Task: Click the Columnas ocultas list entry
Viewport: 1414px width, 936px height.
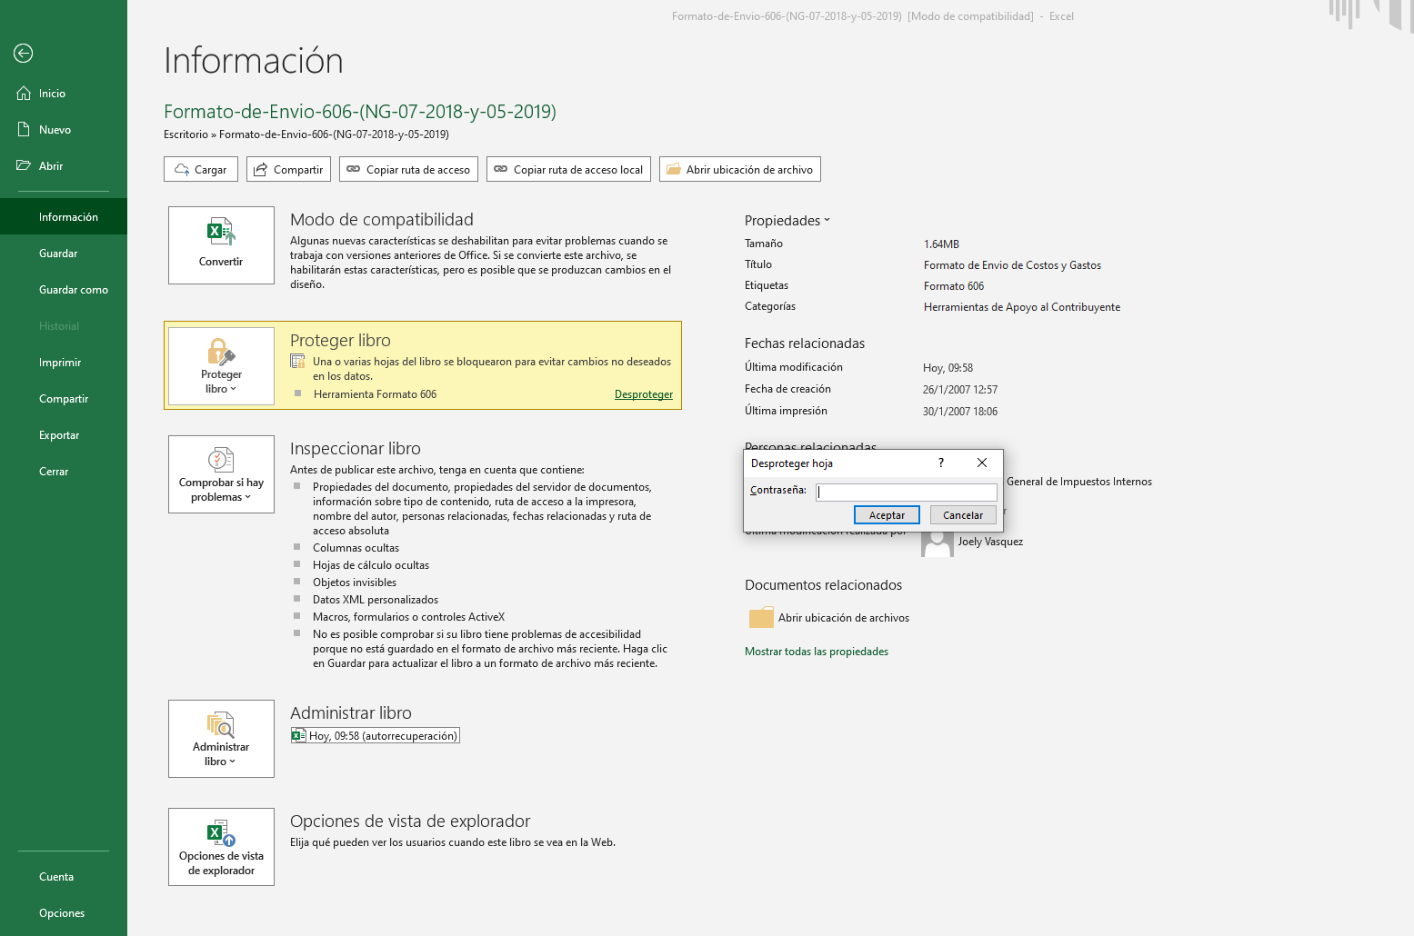Action: [356, 548]
